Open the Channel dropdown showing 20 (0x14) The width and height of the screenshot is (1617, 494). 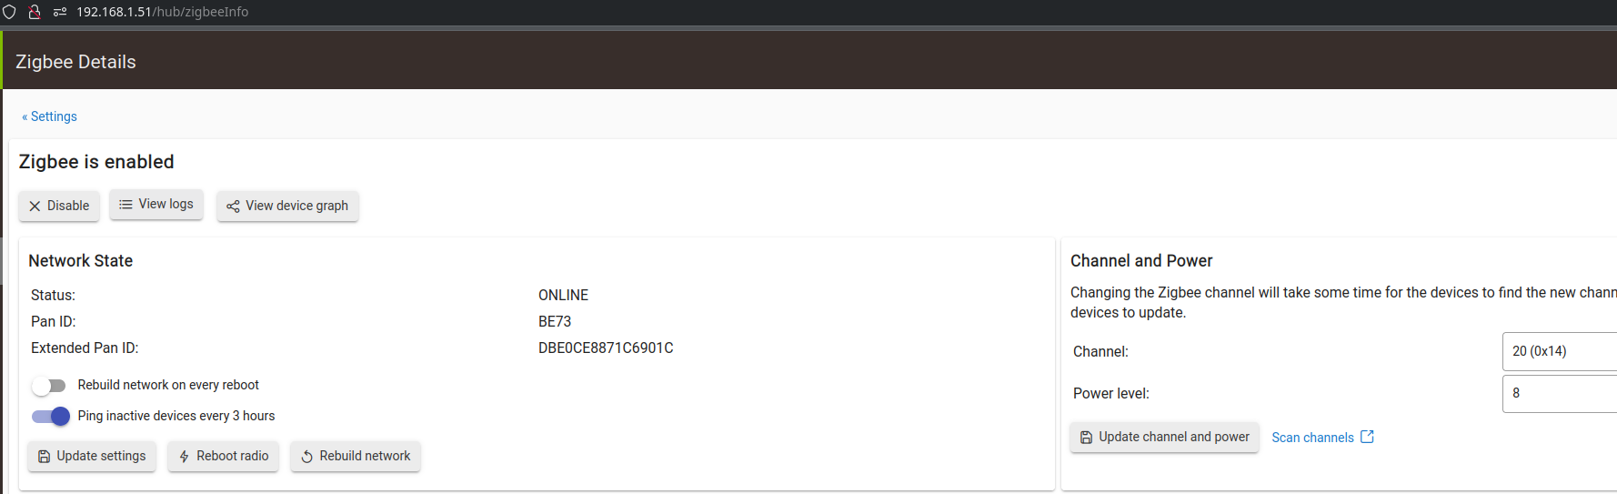coord(1560,351)
